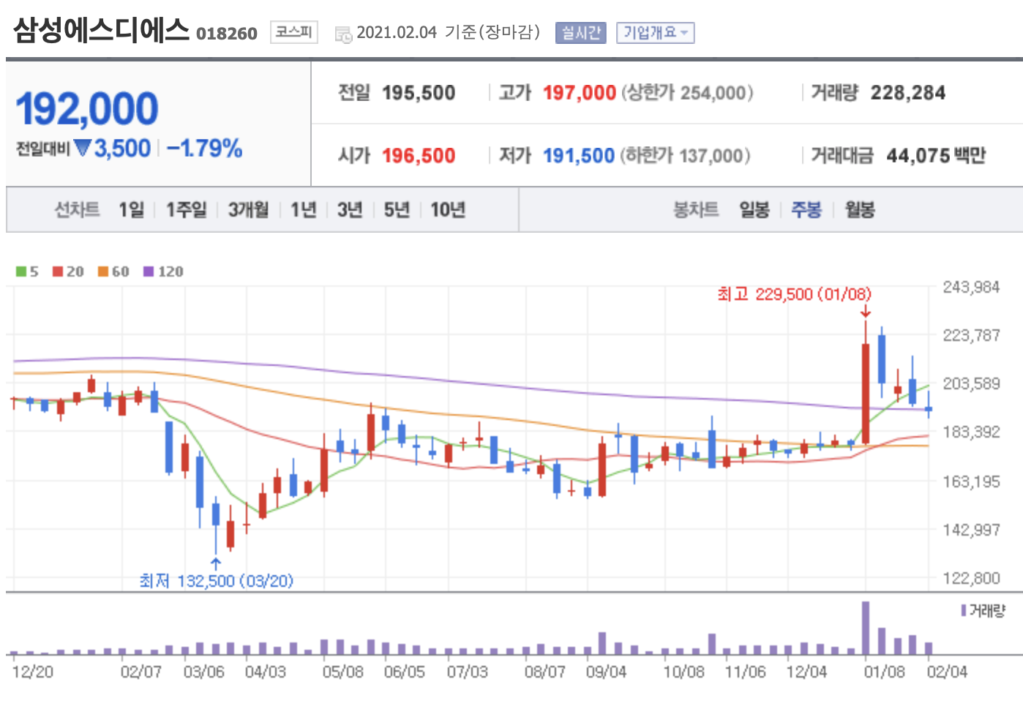1023x701 pixels.
Task: Click the orange 60 moving-average legend swatch
Action: 103,271
